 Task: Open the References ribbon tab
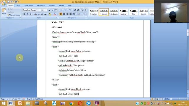41,5
